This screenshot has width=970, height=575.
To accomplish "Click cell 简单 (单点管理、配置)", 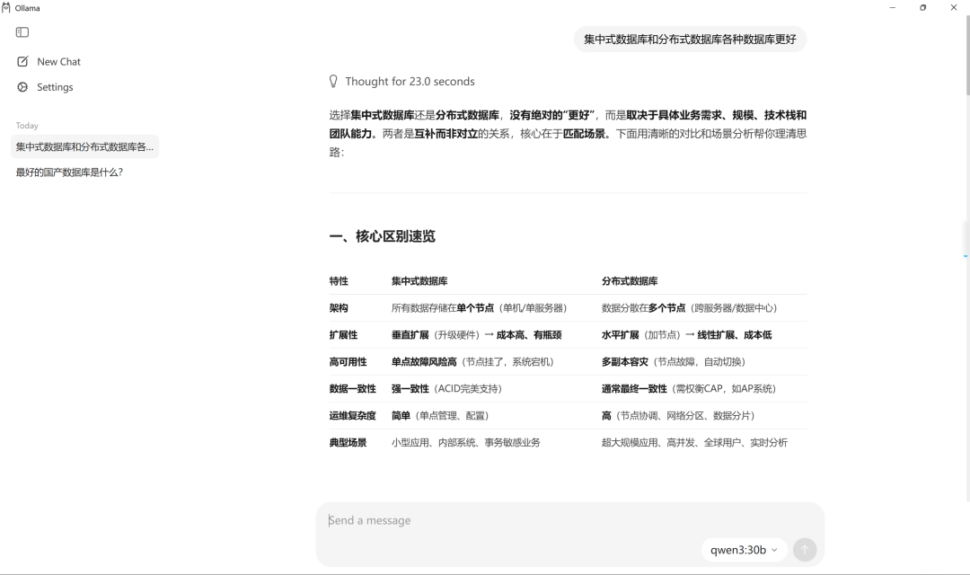I will coord(440,415).
